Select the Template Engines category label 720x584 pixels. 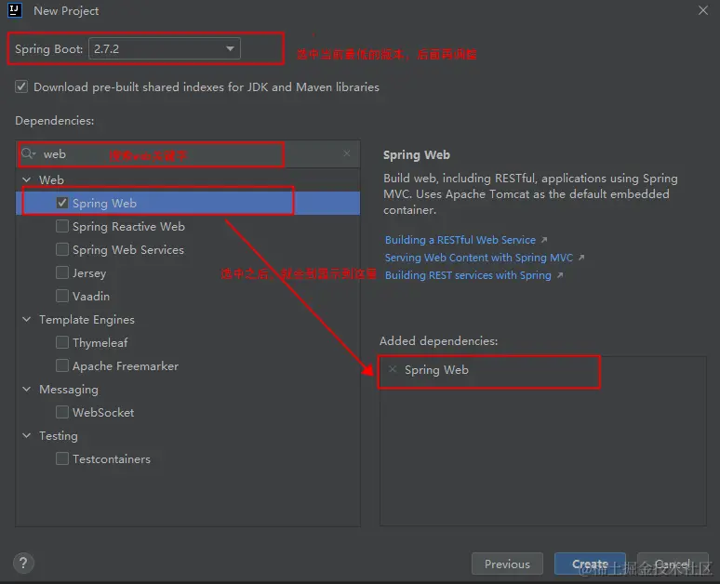(87, 319)
